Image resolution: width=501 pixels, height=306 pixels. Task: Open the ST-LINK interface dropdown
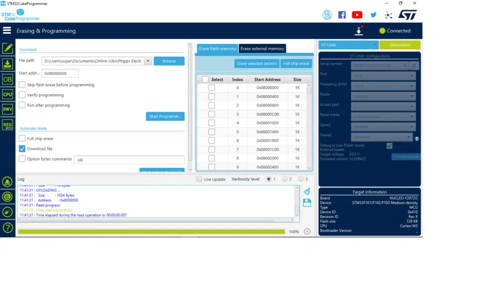pos(348,45)
